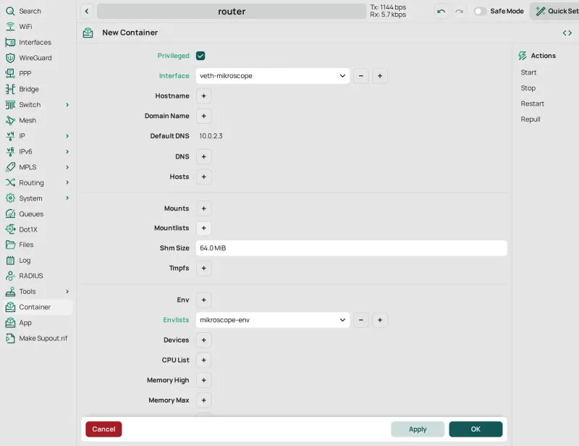Click the New Container header icon

point(88,33)
